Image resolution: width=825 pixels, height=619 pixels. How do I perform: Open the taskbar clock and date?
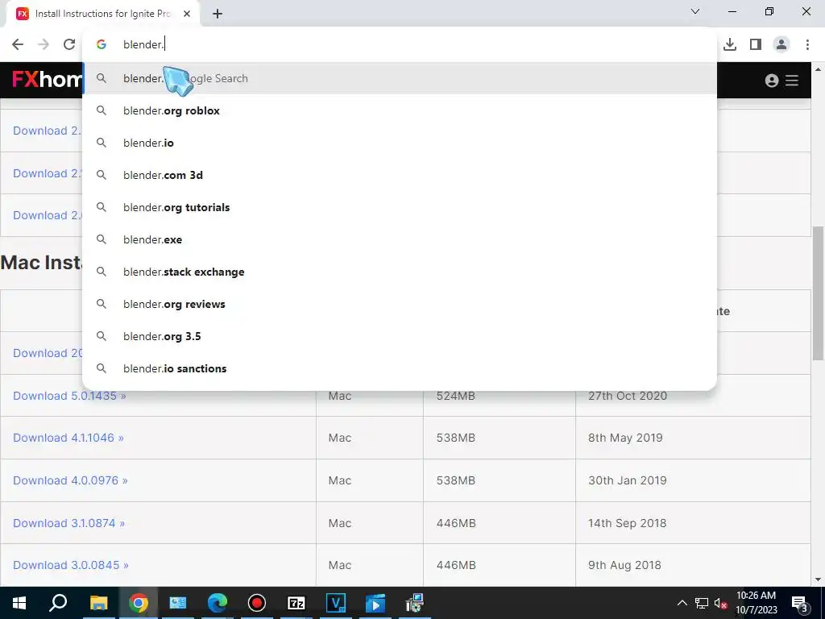click(x=756, y=603)
